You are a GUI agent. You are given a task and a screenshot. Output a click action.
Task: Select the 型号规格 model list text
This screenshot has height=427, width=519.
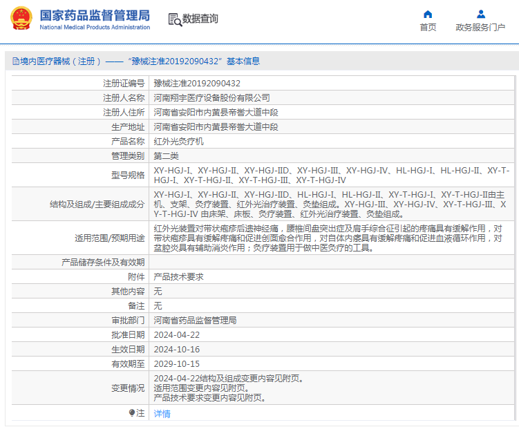(x=331, y=175)
